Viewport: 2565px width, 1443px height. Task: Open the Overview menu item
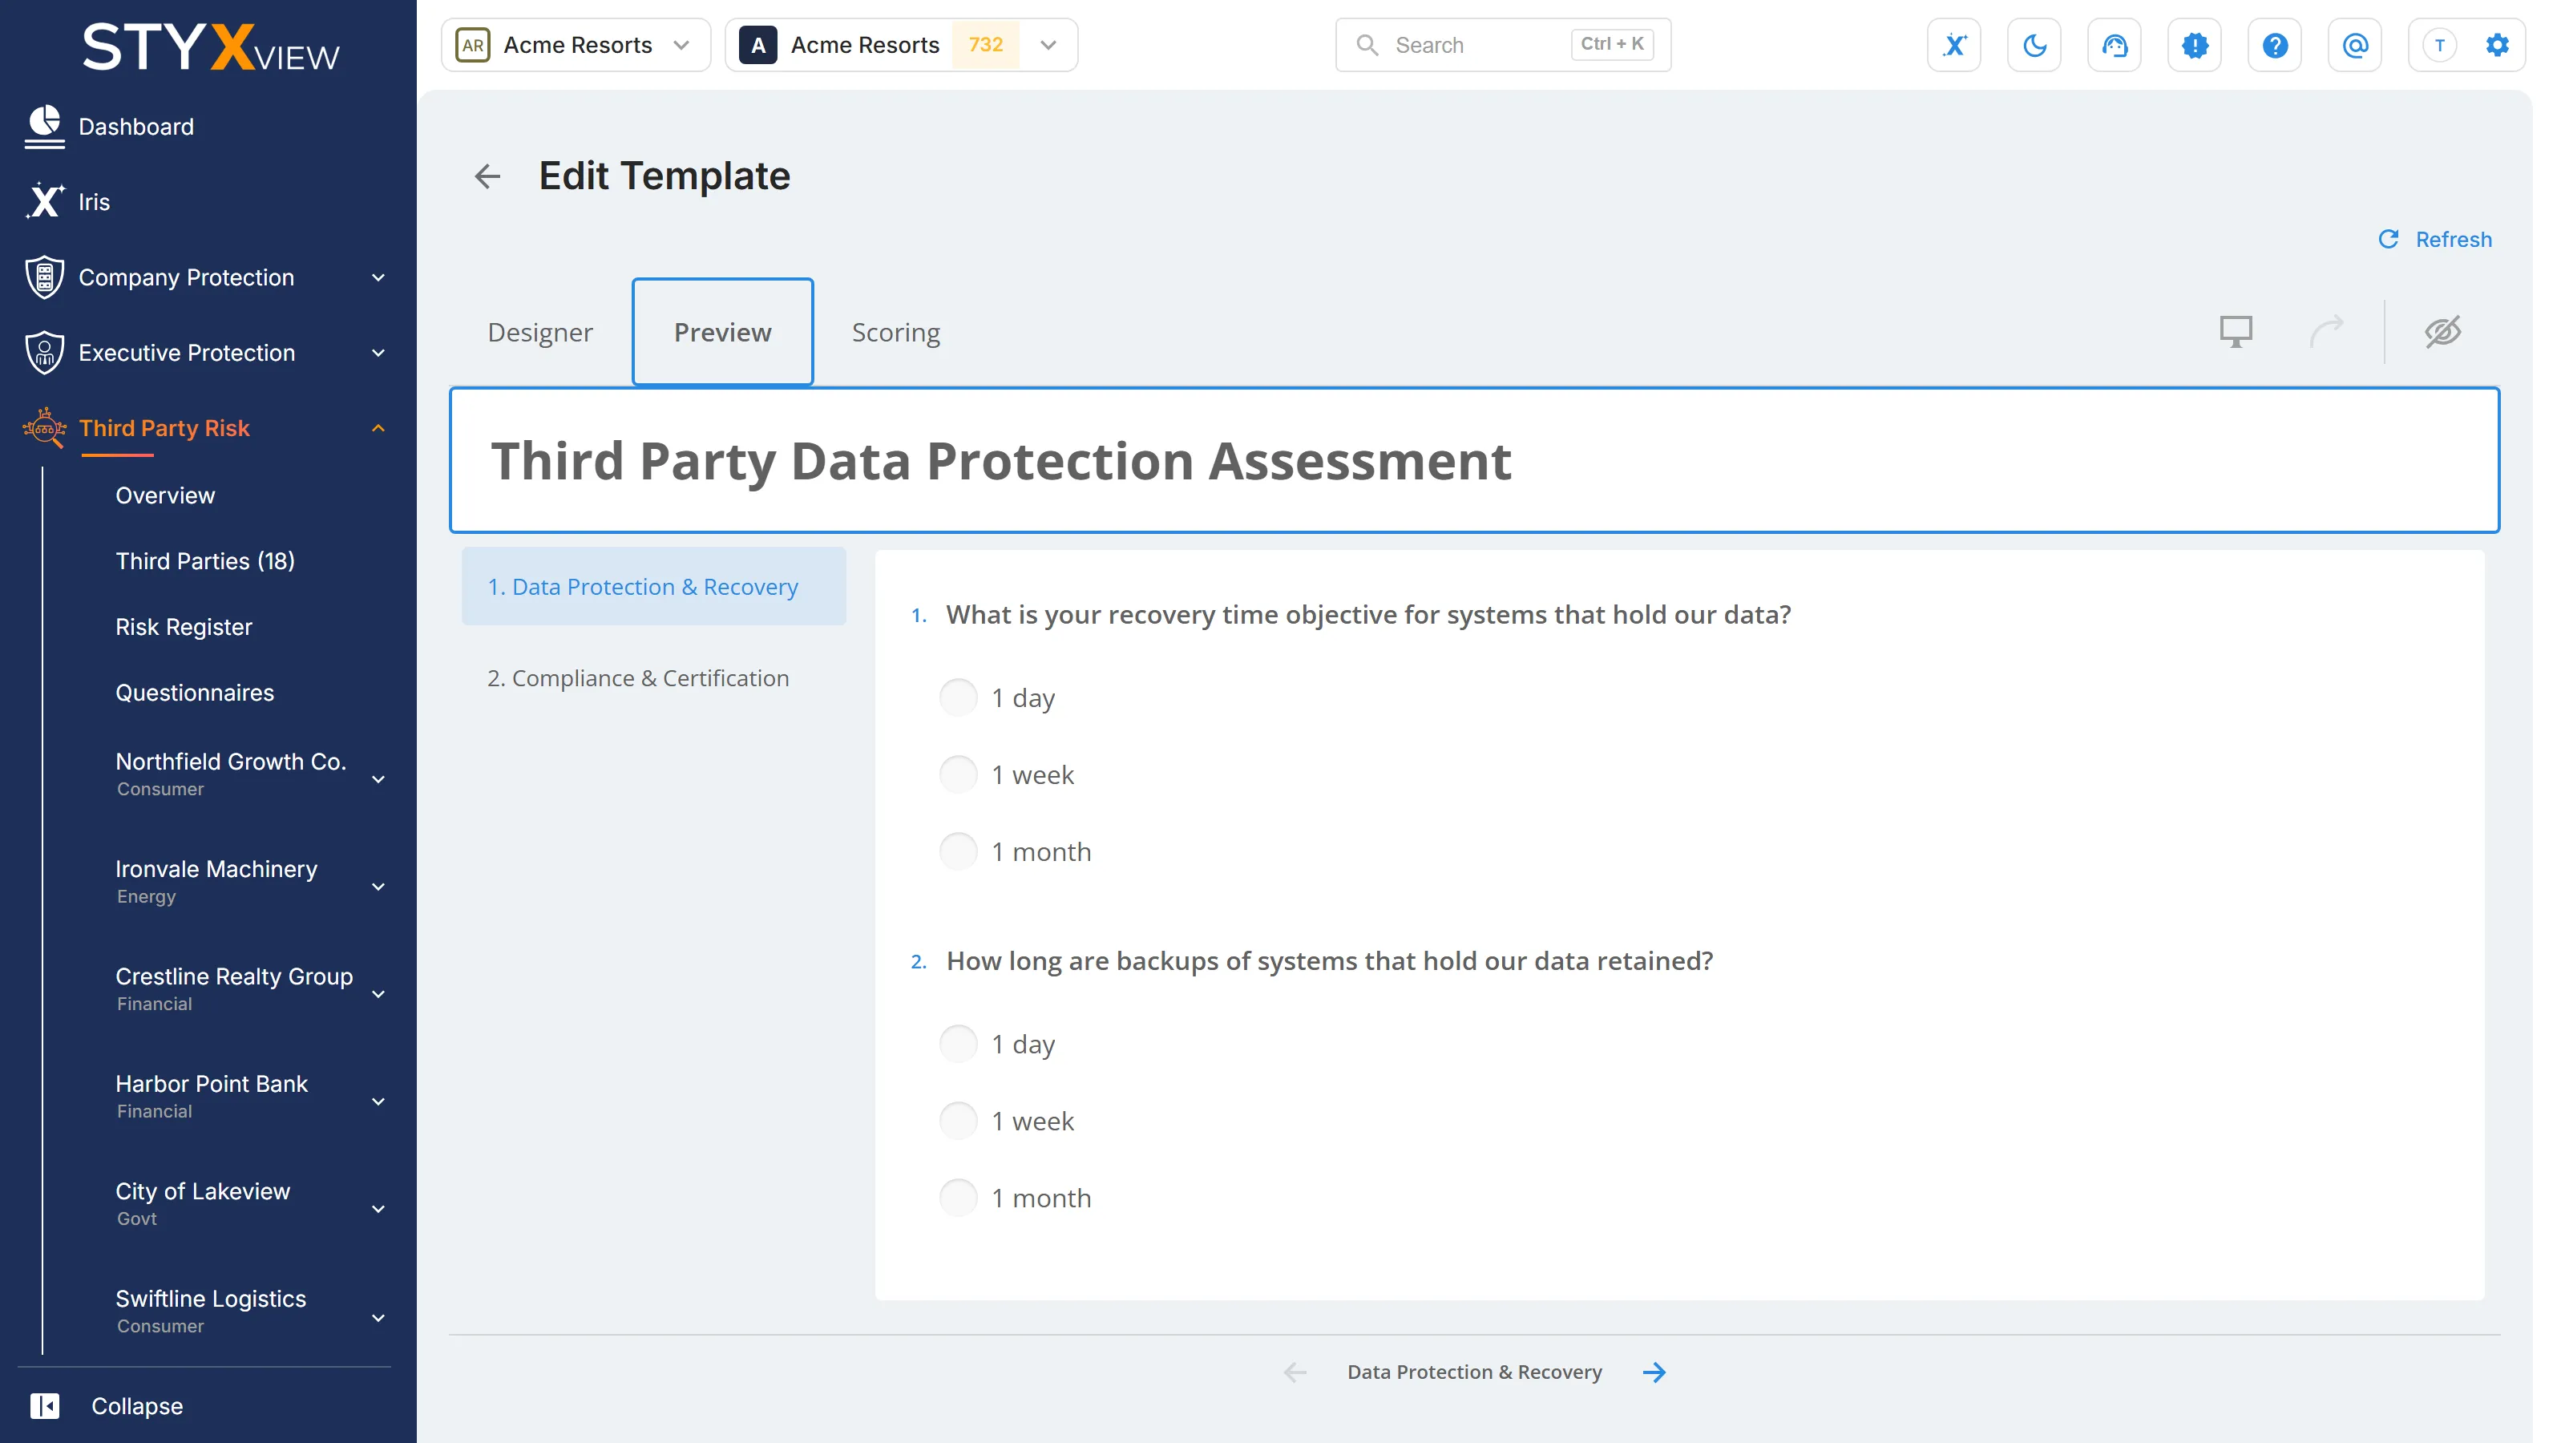[x=165, y=495]
